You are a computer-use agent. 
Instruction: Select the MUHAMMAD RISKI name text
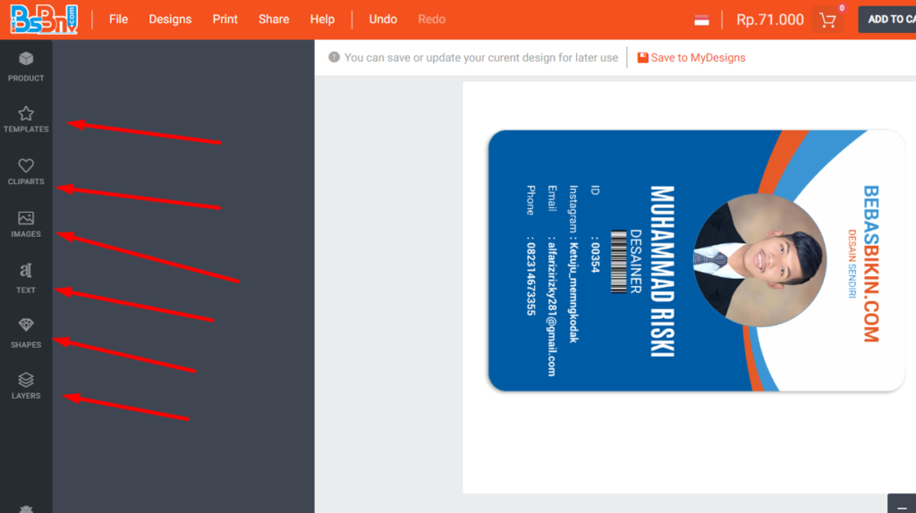click(663, 272)
